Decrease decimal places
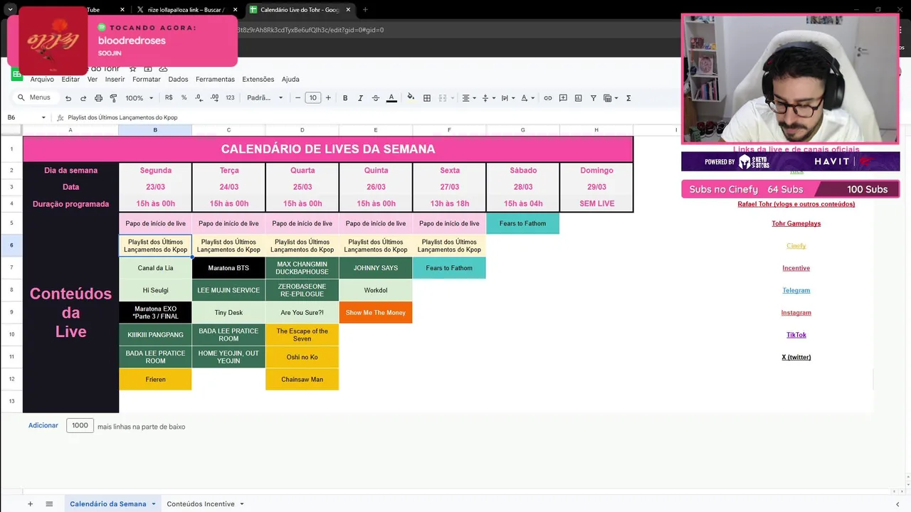Image resolution: width=911 pixels, height=512 pixels. point(199,98)
